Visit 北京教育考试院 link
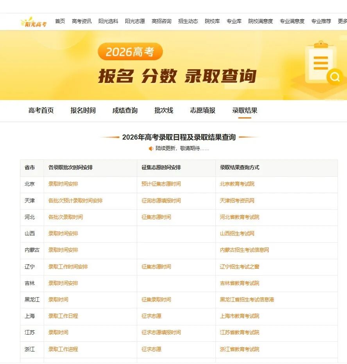Viewport: 347px width, 364px height. point(237,184)
